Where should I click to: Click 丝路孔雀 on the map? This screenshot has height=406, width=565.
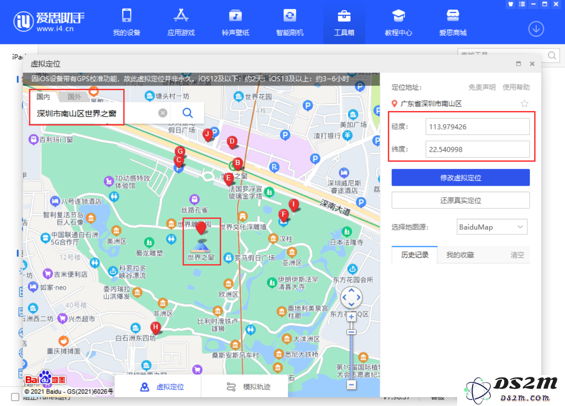tap(194, 210)
